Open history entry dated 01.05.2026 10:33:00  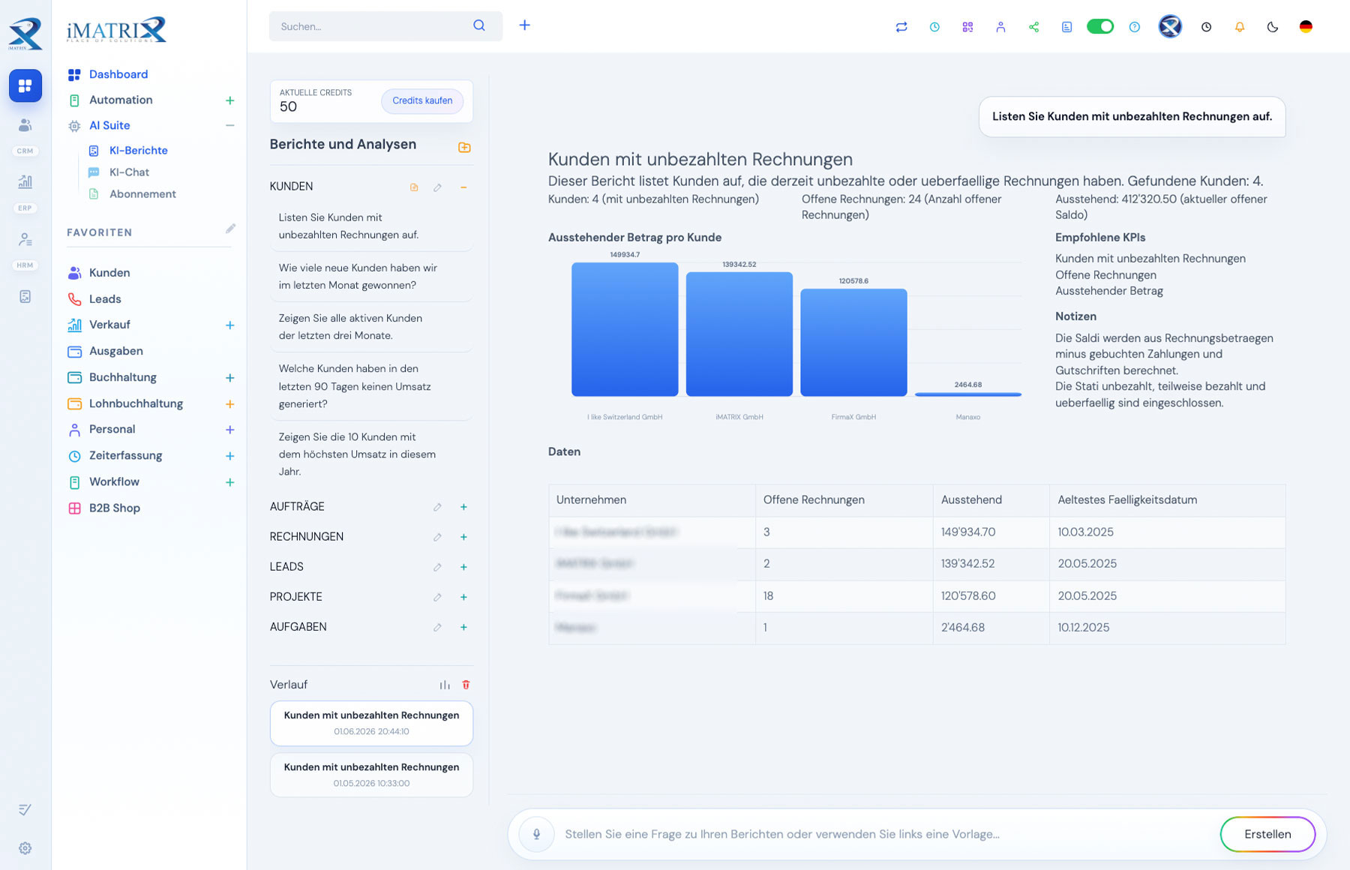pyautogui.click(x=371, y=775)
